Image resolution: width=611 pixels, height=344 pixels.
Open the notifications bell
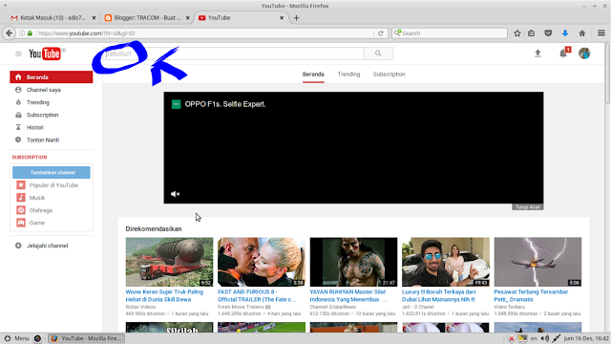(563, 54)
